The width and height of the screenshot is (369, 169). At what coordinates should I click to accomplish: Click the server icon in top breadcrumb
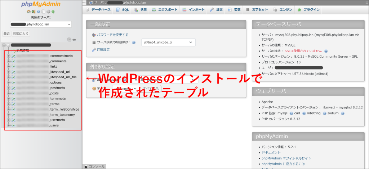click(x=91, y=3)
